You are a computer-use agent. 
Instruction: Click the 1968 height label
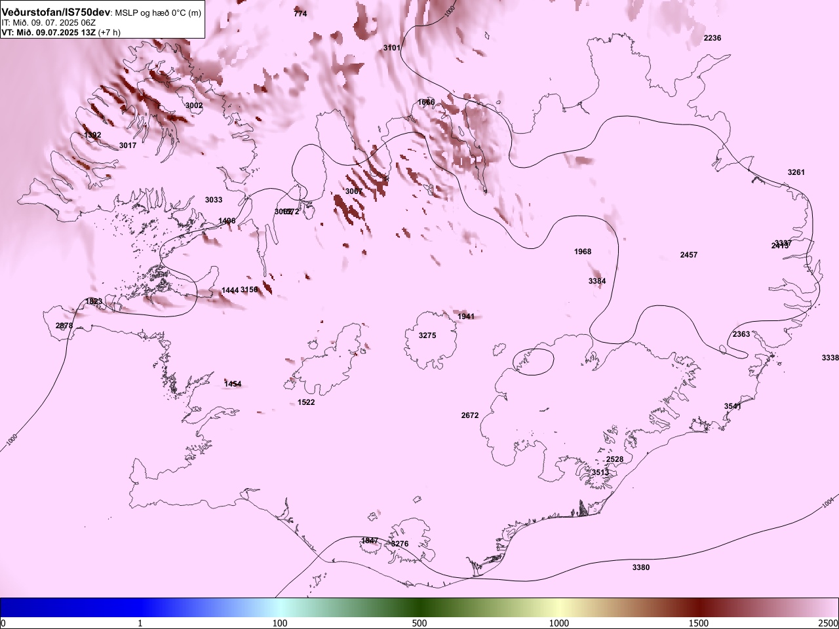[583, 252]
